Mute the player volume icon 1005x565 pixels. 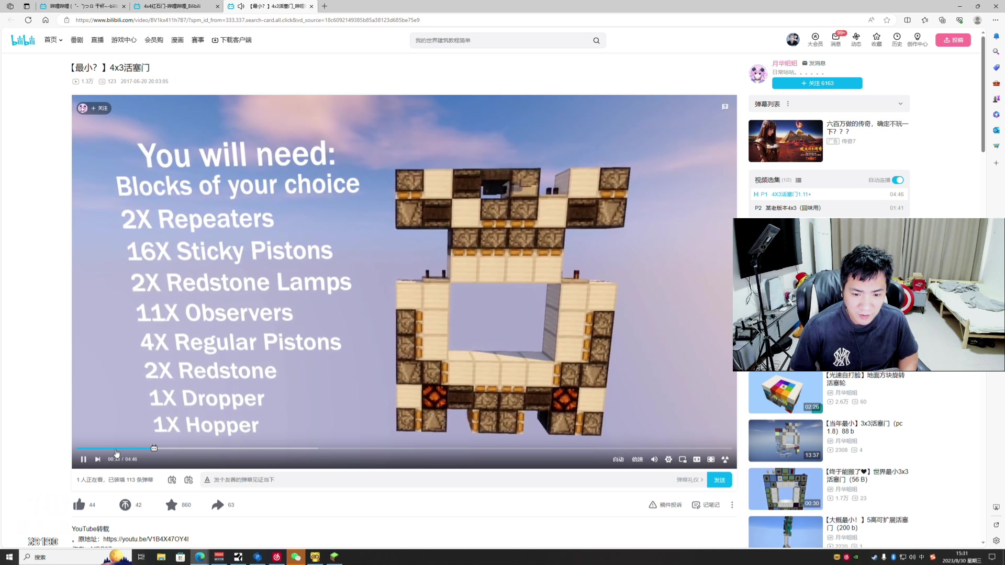tap(654, 459)
